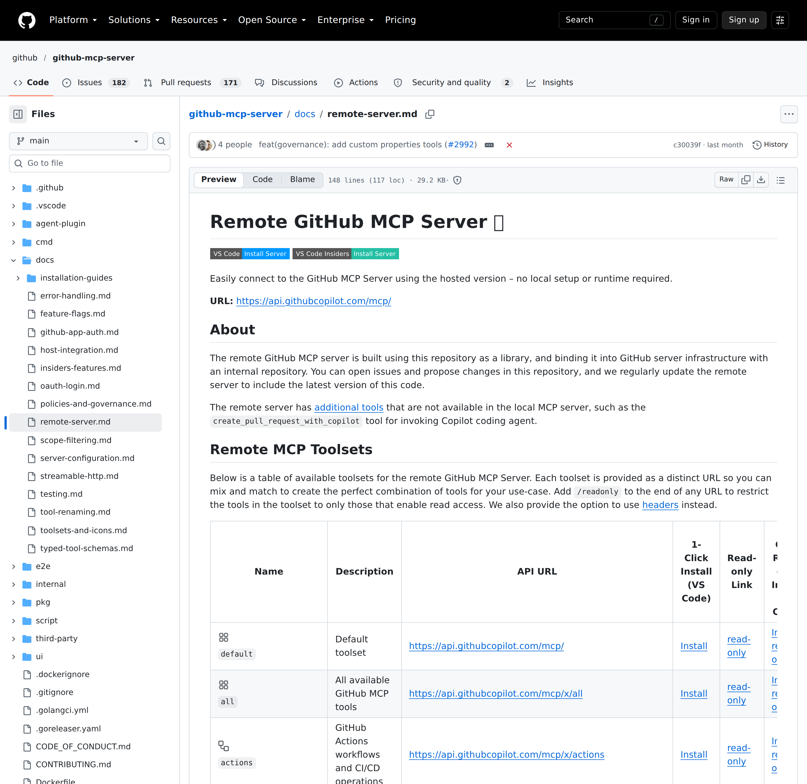Expand the pkg folder

(14, 602)
